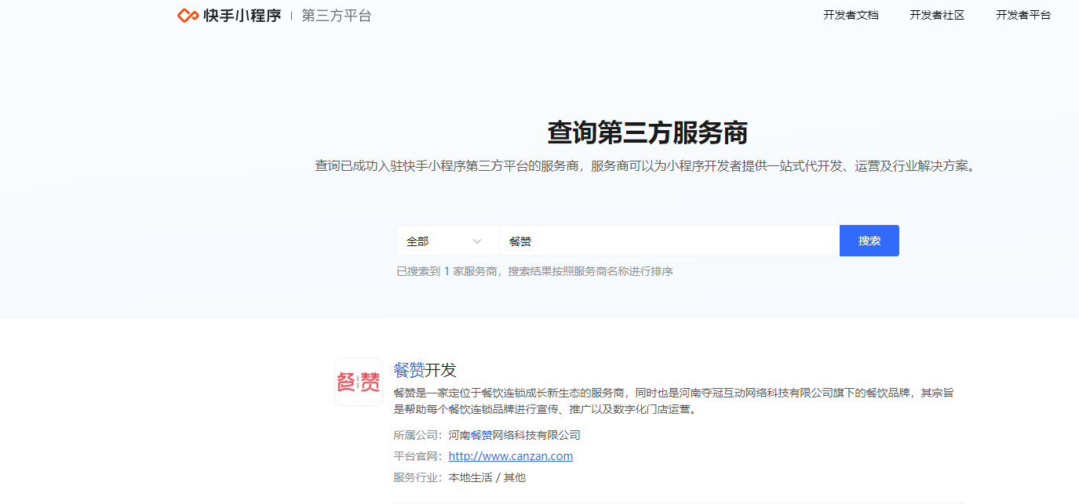Click the red 餐赞 logo thumbnail
1079x504 pixels.
coord(359,382)
